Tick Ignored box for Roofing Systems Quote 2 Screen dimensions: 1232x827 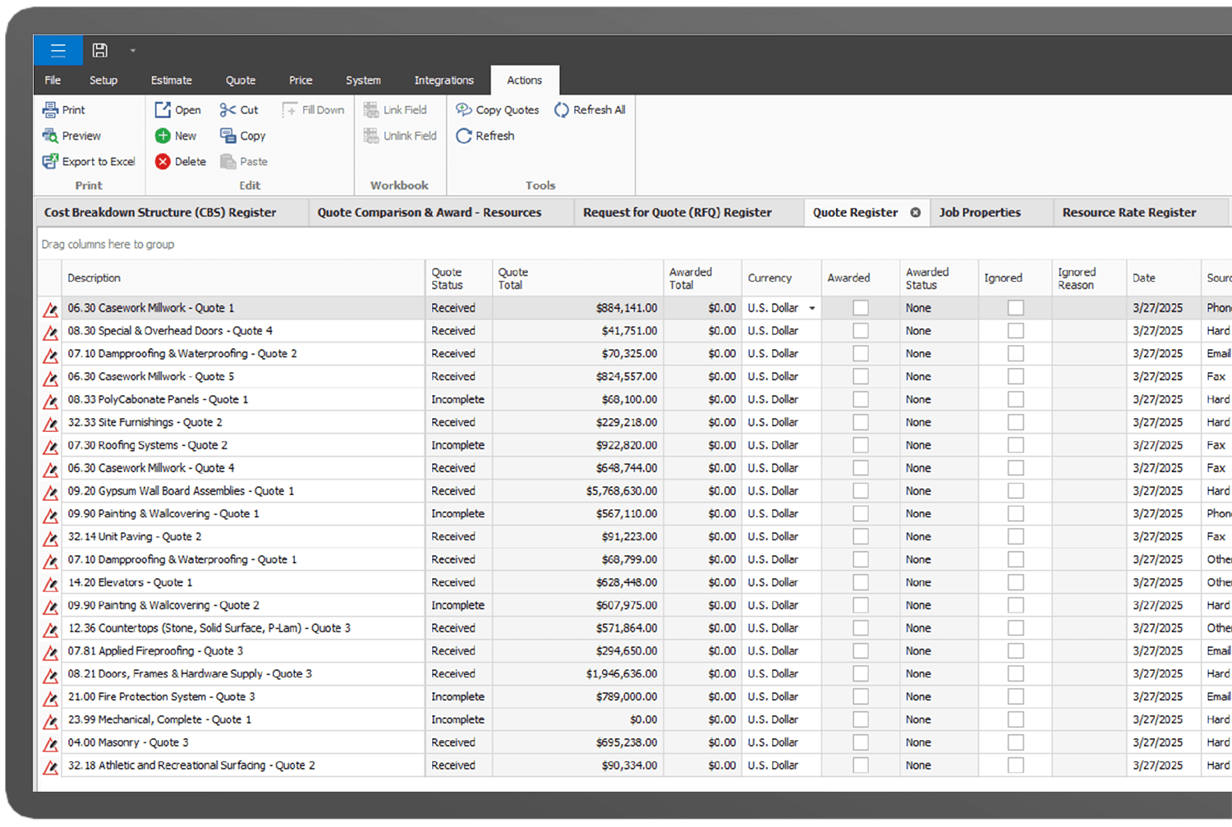1015,445
